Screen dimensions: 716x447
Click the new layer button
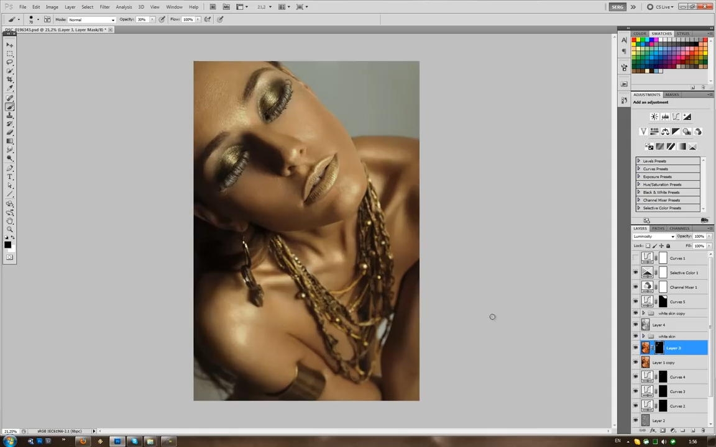tap(693, 430)
